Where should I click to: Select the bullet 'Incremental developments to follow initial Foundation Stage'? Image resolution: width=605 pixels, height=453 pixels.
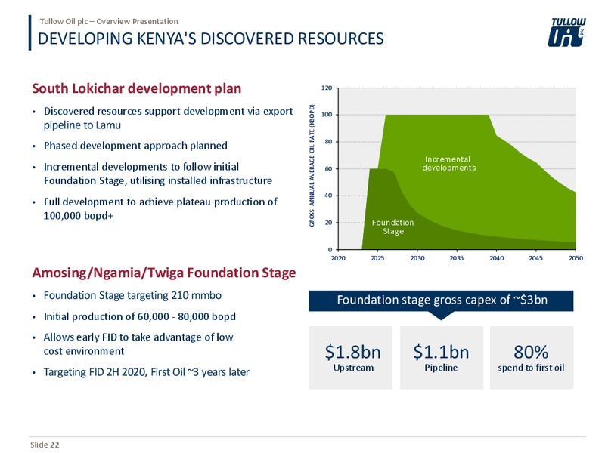coord(158,174)
